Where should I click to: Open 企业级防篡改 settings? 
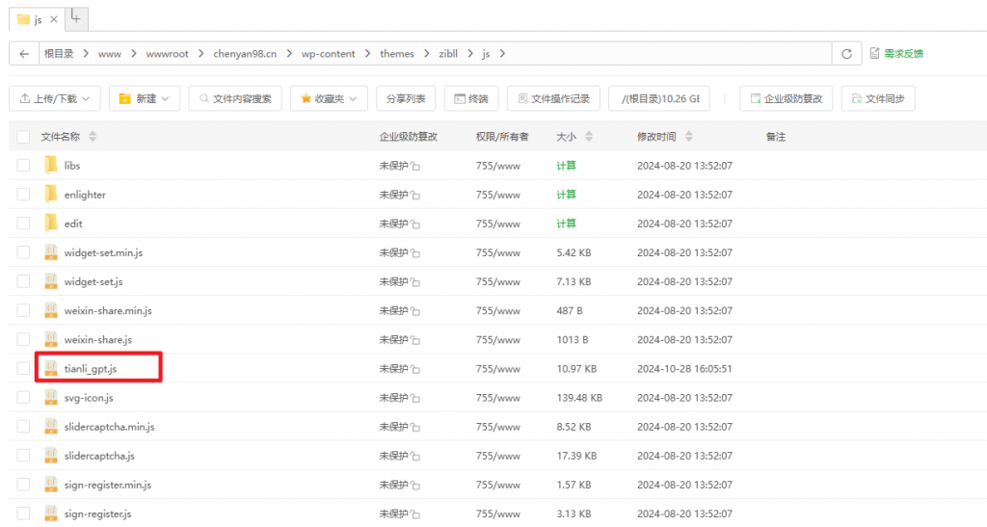[x=787, y=98]
